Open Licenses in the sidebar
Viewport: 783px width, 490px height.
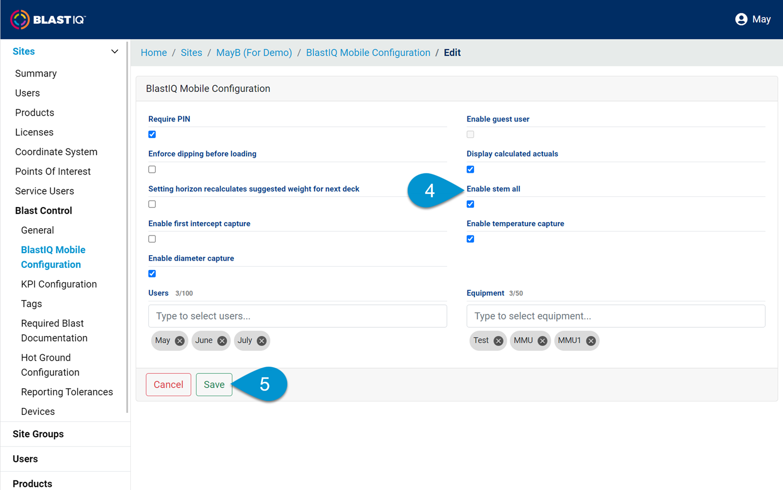tap(34, 132)
